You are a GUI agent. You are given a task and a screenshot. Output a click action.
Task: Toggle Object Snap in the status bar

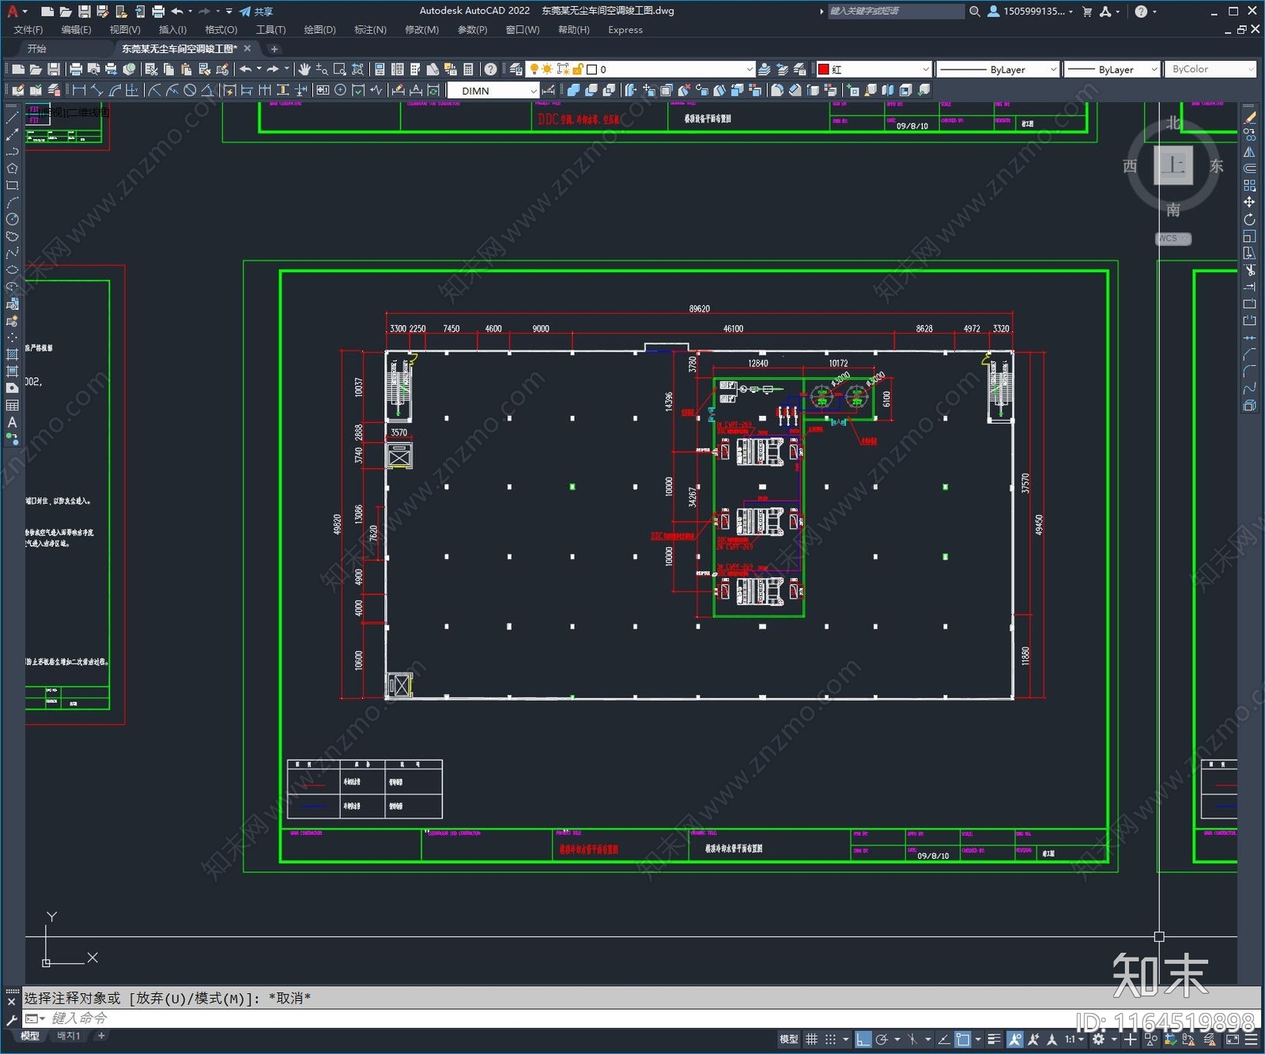pyautogui.click(x=963, y=1039)
